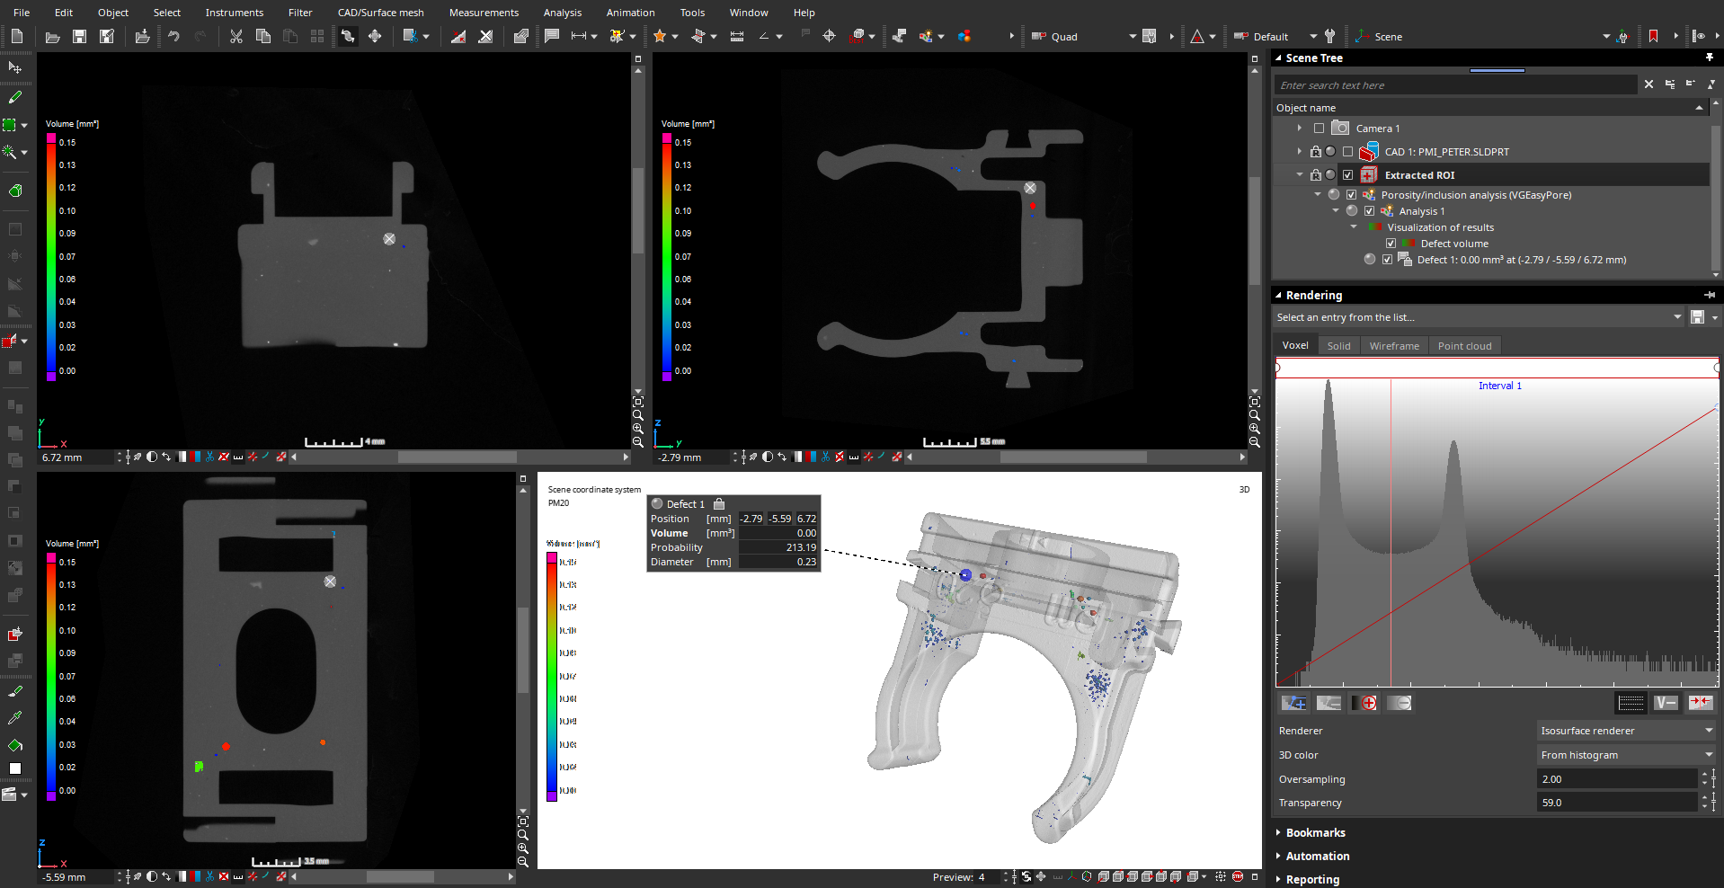Click the Open file folder icon
This screenshot has width=1724, height=888.
(x=52, y=37)
